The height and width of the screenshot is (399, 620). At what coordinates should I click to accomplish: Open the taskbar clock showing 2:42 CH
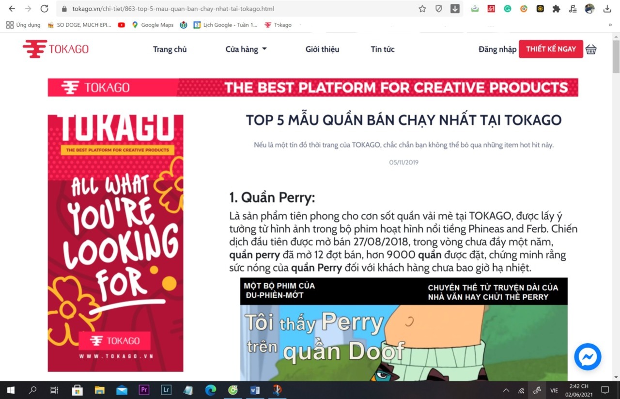[579, 390]
